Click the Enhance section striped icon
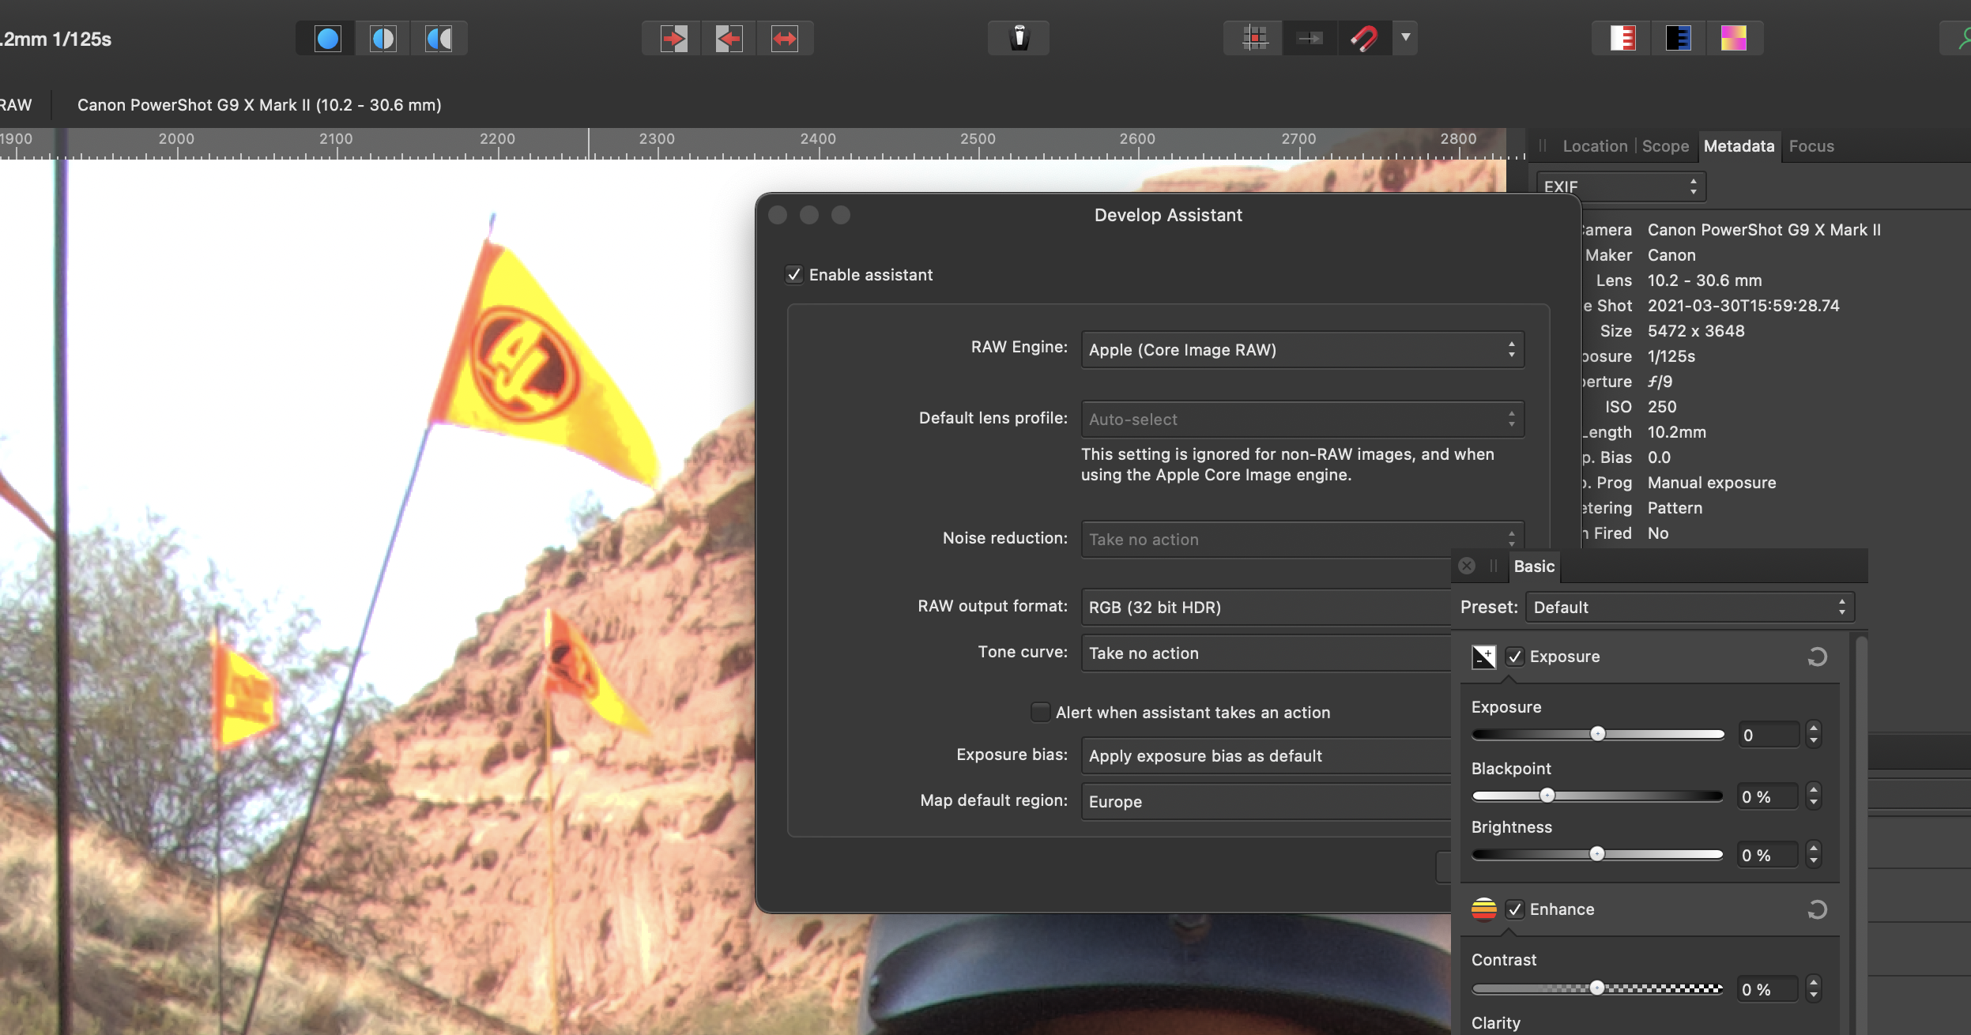 pos(1483,909)
